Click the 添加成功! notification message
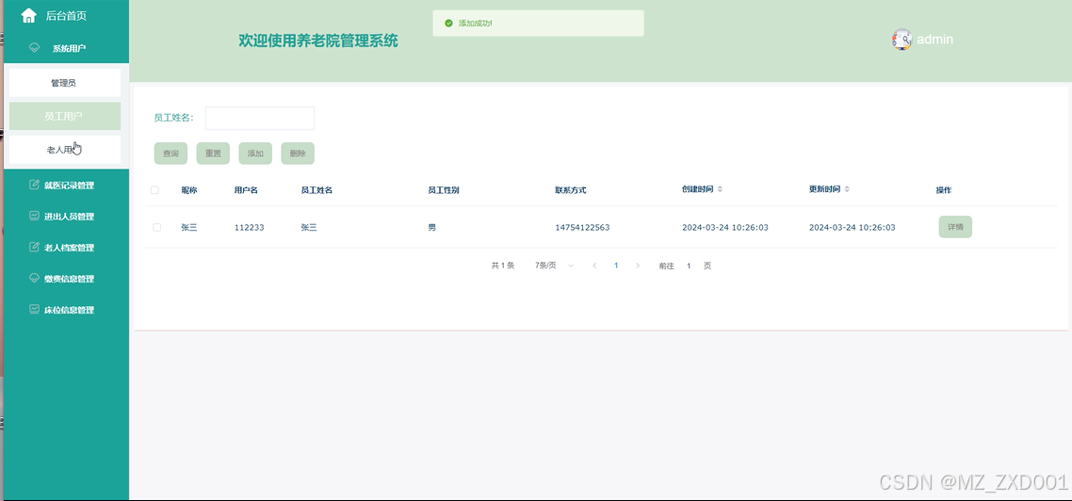The image size is (1072, 501). (x=475, y=24)
